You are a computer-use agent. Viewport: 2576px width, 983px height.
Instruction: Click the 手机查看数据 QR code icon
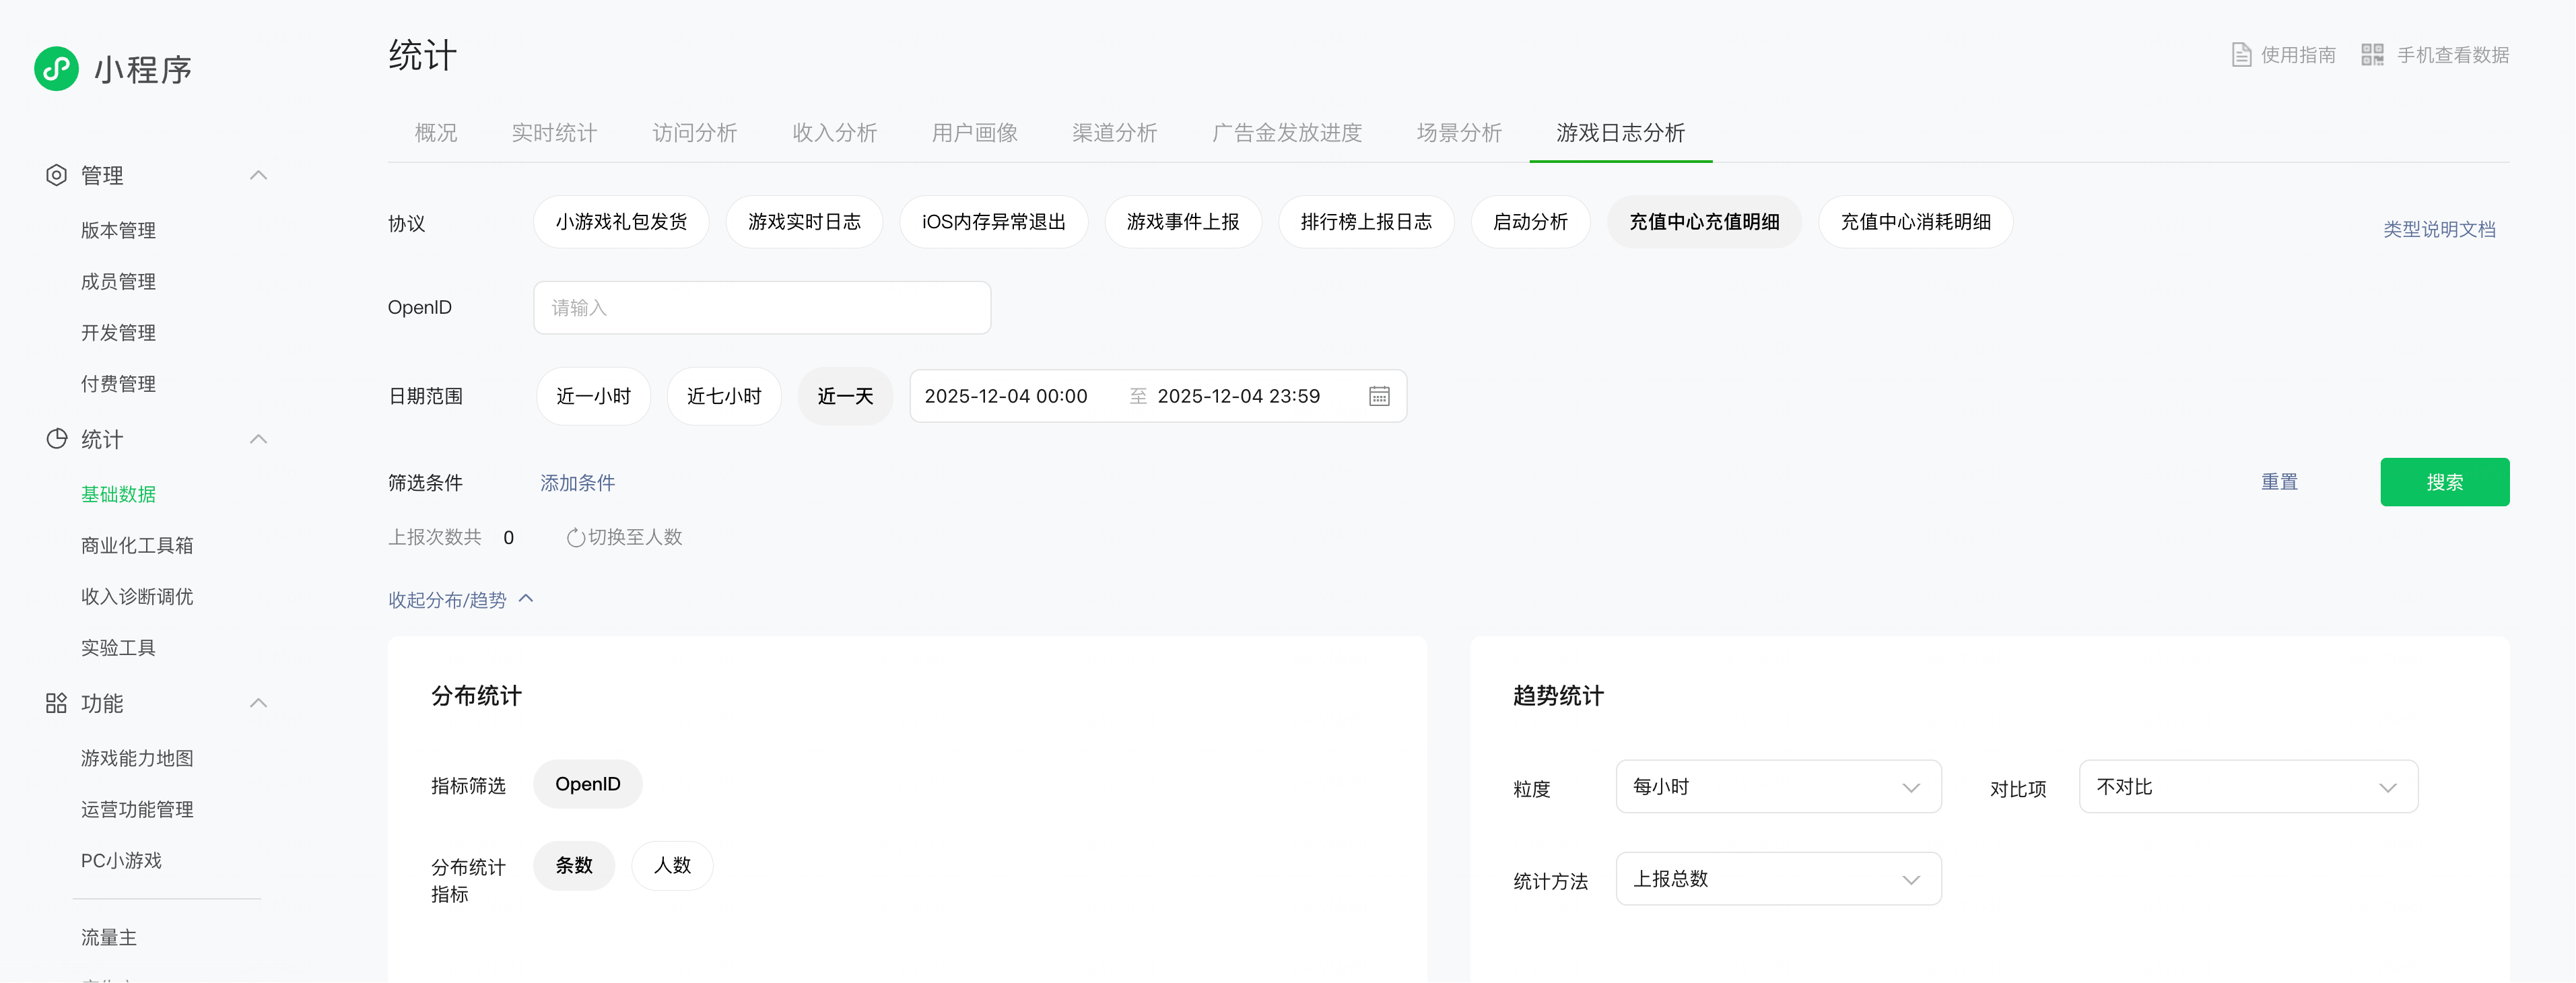(2372, 55)
